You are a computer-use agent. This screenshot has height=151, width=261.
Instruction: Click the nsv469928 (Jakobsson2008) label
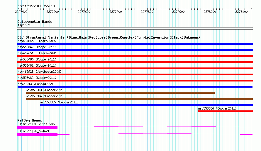pos(40,72)
